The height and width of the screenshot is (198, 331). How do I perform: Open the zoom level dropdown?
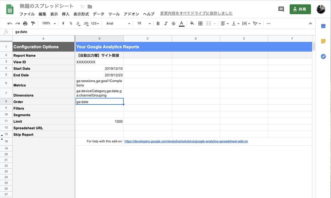[49, 23]
